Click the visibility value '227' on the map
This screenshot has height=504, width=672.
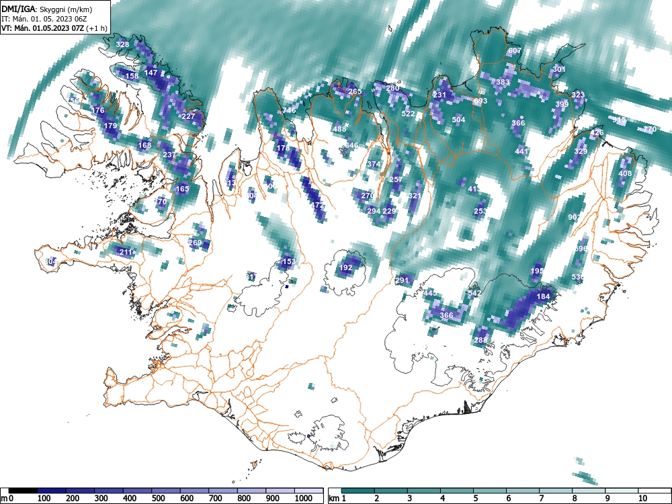[x=189, y=116]
